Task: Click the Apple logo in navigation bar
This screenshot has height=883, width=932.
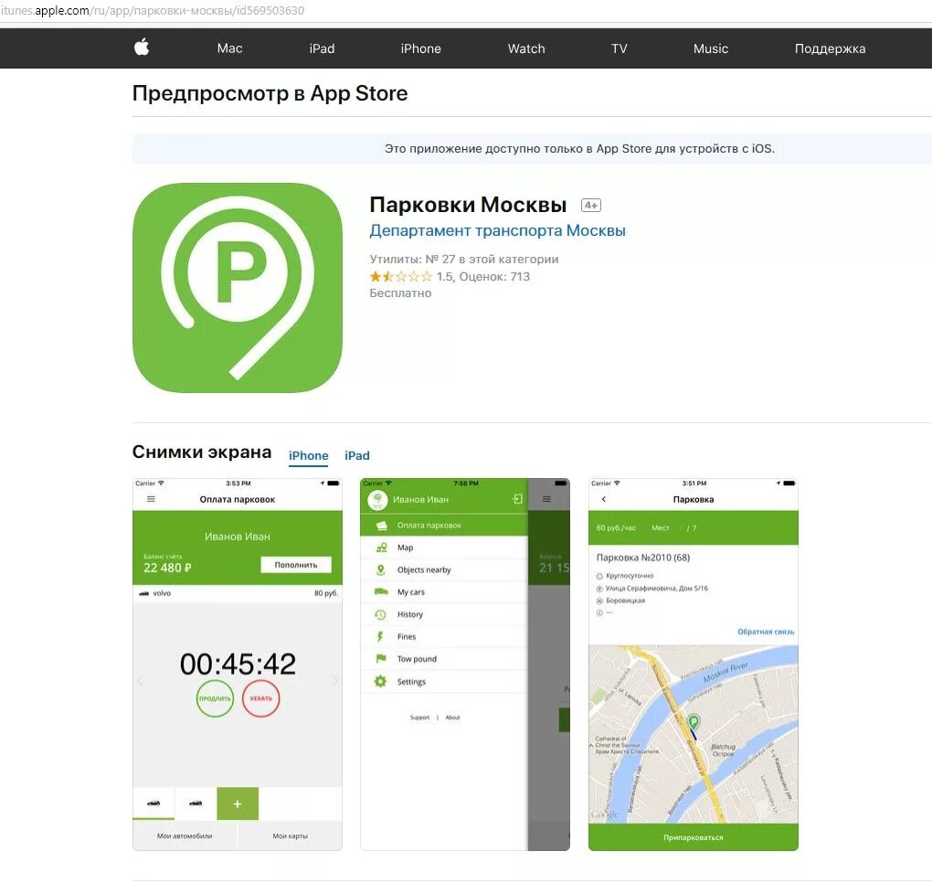Action: (142, 47)
